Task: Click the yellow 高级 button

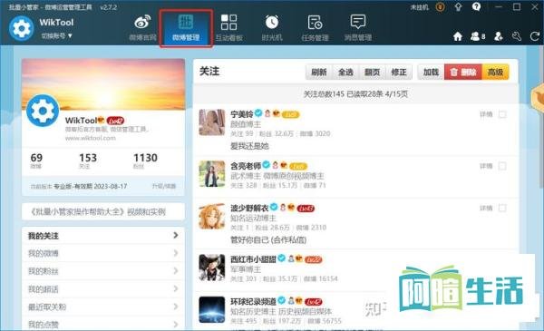Action: click(x=495, y=73)
